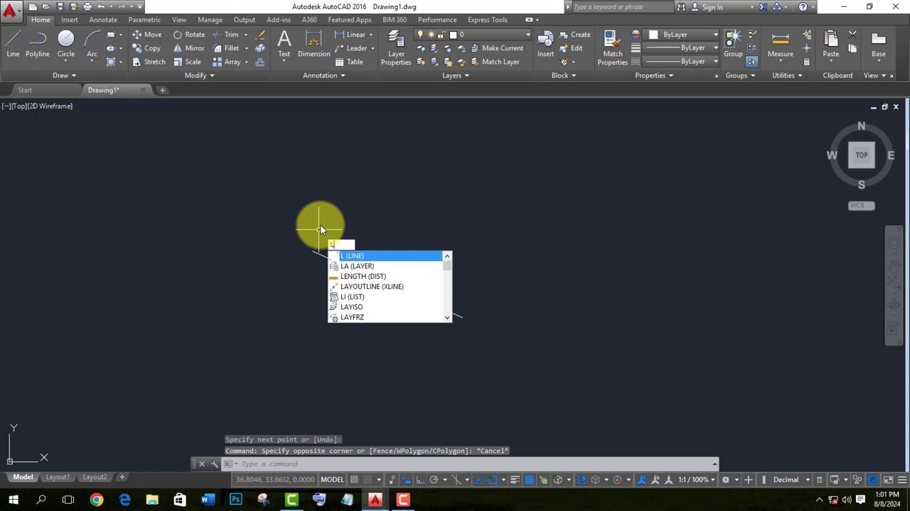The width and height of the screenshot is (910, 511).
Task: Click the Insert block icon
Action: 545,44
